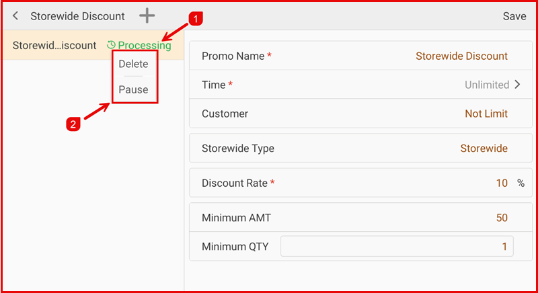Tap the plus icon to add promotion
Screen dimensions: 538x293
[147, 16]
